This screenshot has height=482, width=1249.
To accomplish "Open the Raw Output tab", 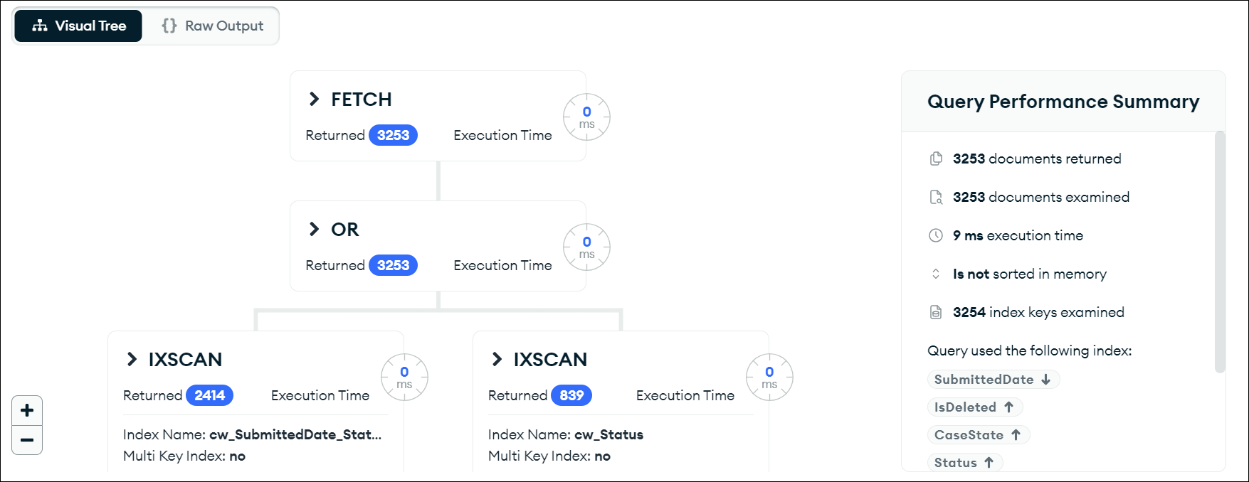I will click(212, 26).
